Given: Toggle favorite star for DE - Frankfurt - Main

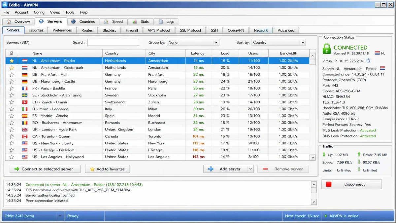Looking at the screenshot, I should click(x=12, y=75).
